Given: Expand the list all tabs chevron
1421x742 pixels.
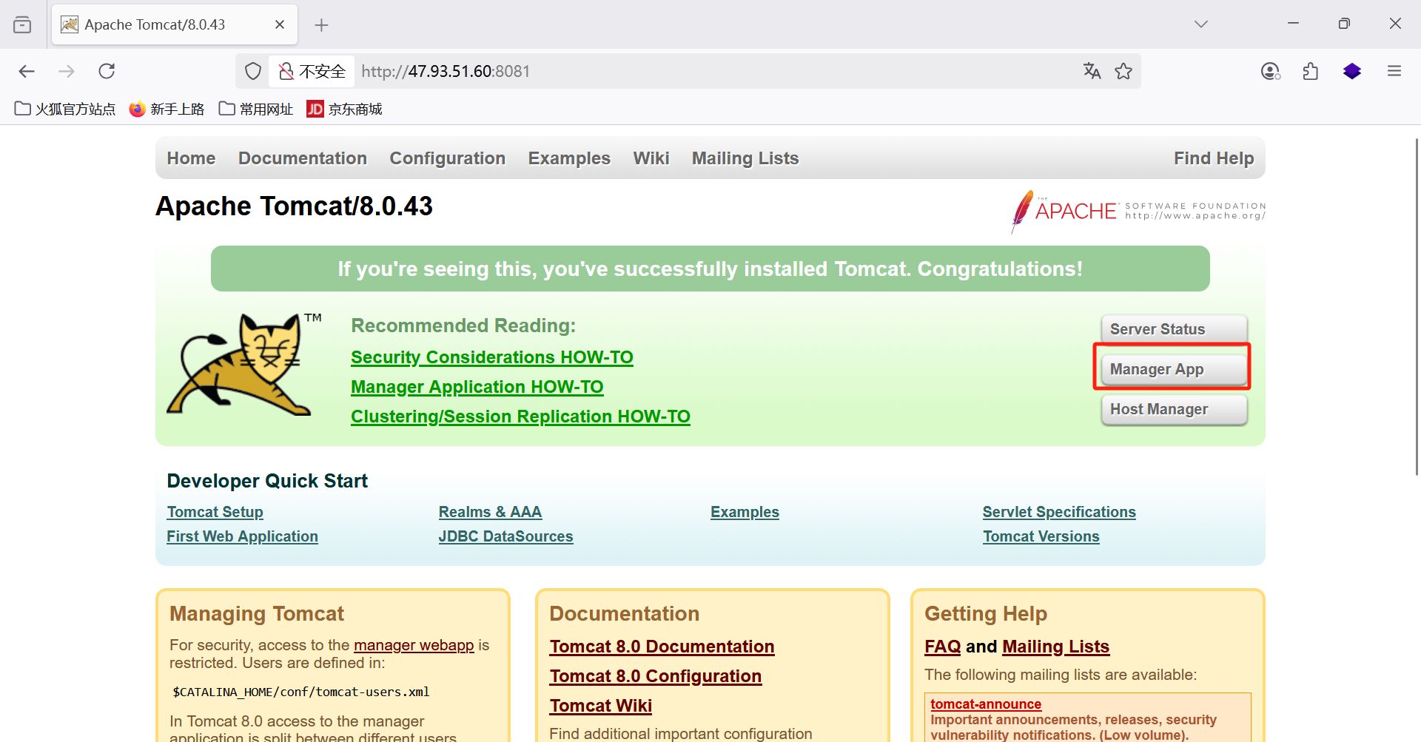Looking at the screenshot, I should click(1201, 24).
